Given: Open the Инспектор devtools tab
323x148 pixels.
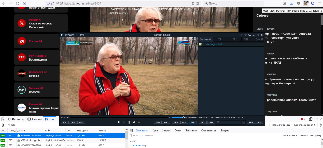Looking at the screenshot, I should coord(16,119).
